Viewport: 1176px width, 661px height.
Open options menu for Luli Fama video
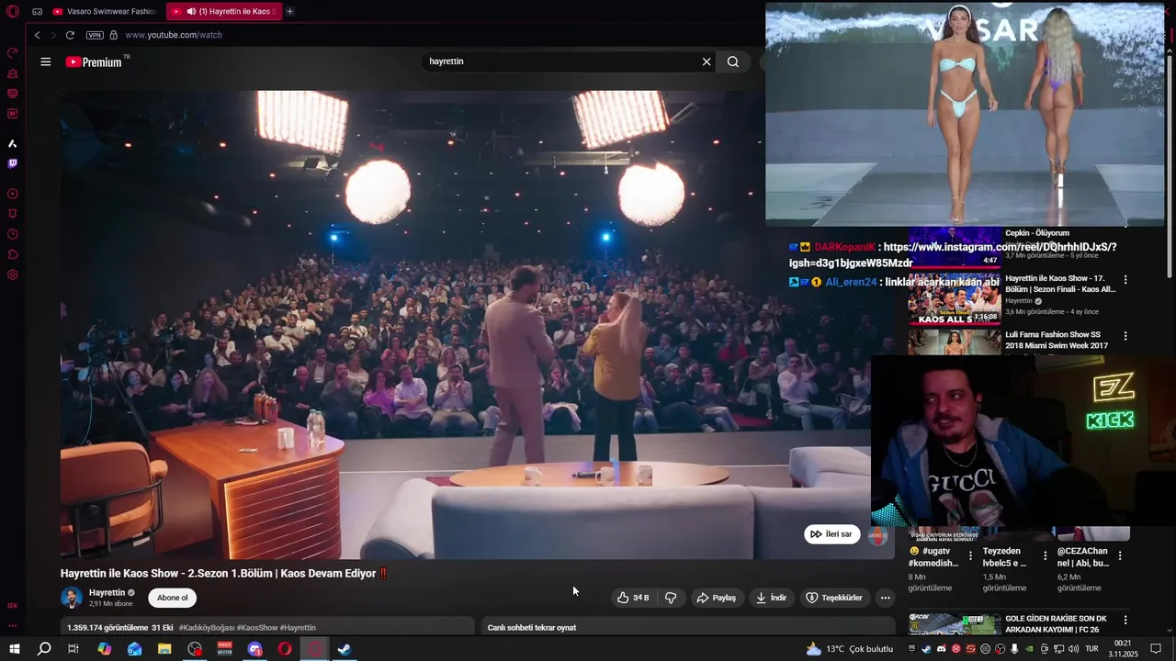[x=1125, y=336]
